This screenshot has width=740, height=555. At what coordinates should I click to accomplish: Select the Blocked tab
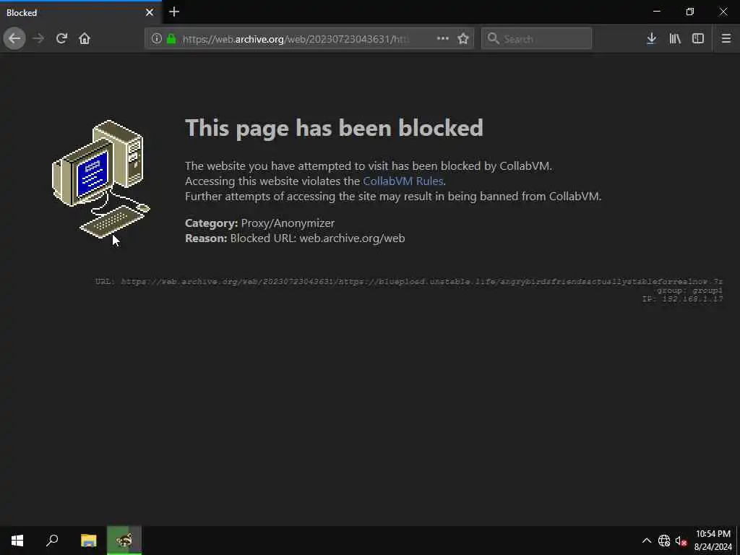point(80,12)
